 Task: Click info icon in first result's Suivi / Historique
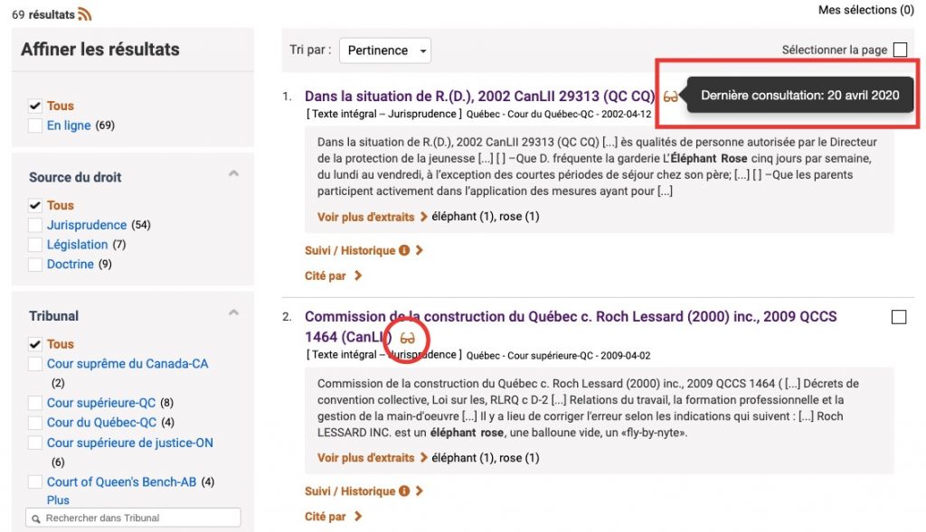(x=403, y=250)
